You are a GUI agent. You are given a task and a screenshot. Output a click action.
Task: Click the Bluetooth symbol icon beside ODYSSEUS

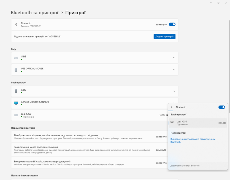coord(16,24)
